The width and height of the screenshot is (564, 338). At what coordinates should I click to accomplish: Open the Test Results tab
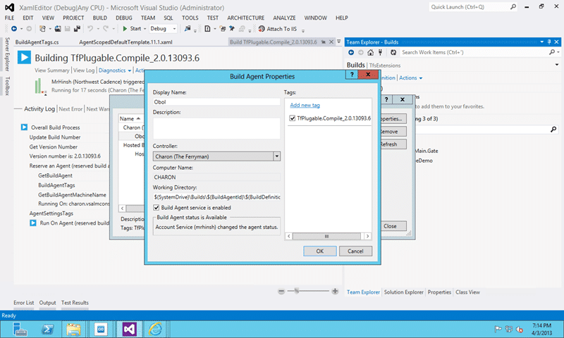pos(75,303)
